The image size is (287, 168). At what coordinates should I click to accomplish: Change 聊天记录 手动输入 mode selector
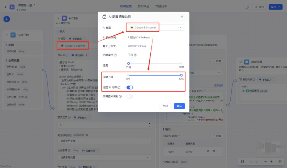[x=82, y=118]
